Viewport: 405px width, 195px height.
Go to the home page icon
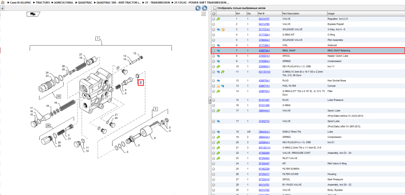coord(2,2)
